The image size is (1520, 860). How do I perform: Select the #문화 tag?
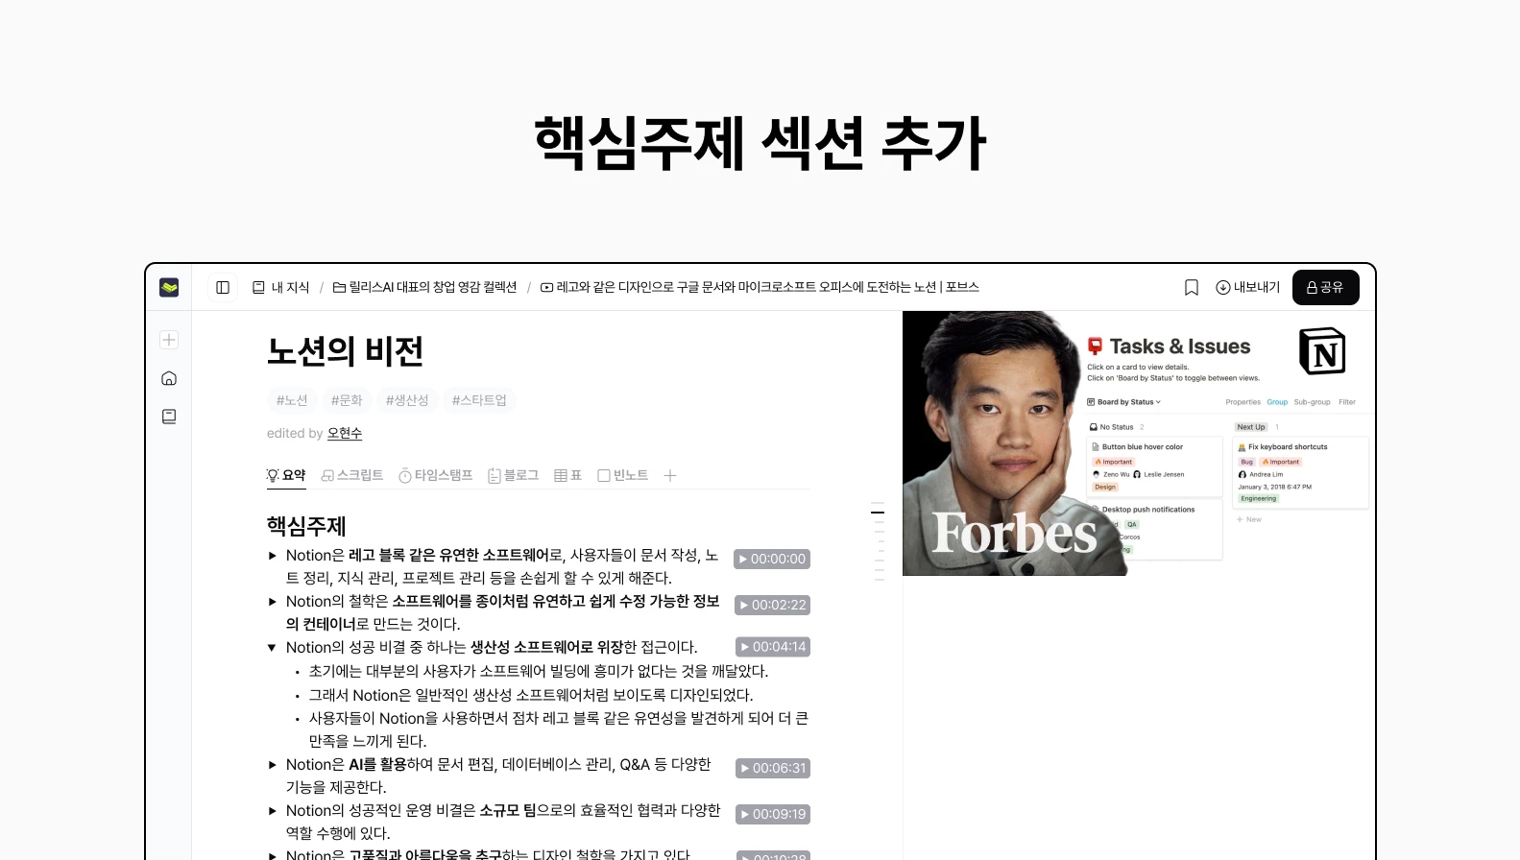coord(347,400)
